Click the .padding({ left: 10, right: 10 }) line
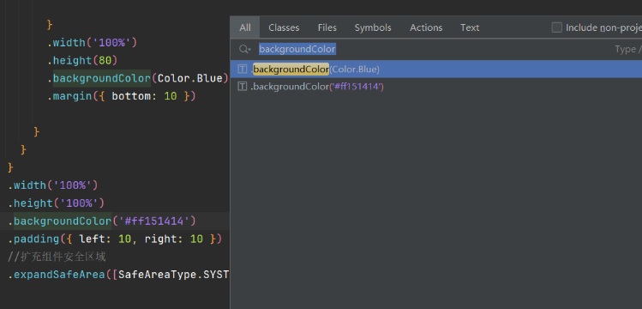The image size is (642, 309). click(x=115, y=239)
